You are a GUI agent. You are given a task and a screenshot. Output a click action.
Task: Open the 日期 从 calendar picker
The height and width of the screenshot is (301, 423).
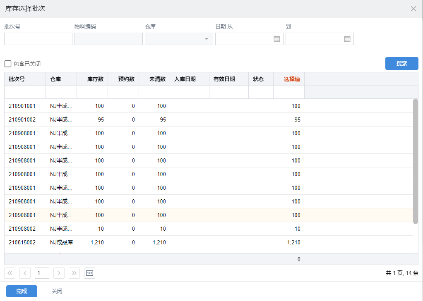click(x=277, y=39)
